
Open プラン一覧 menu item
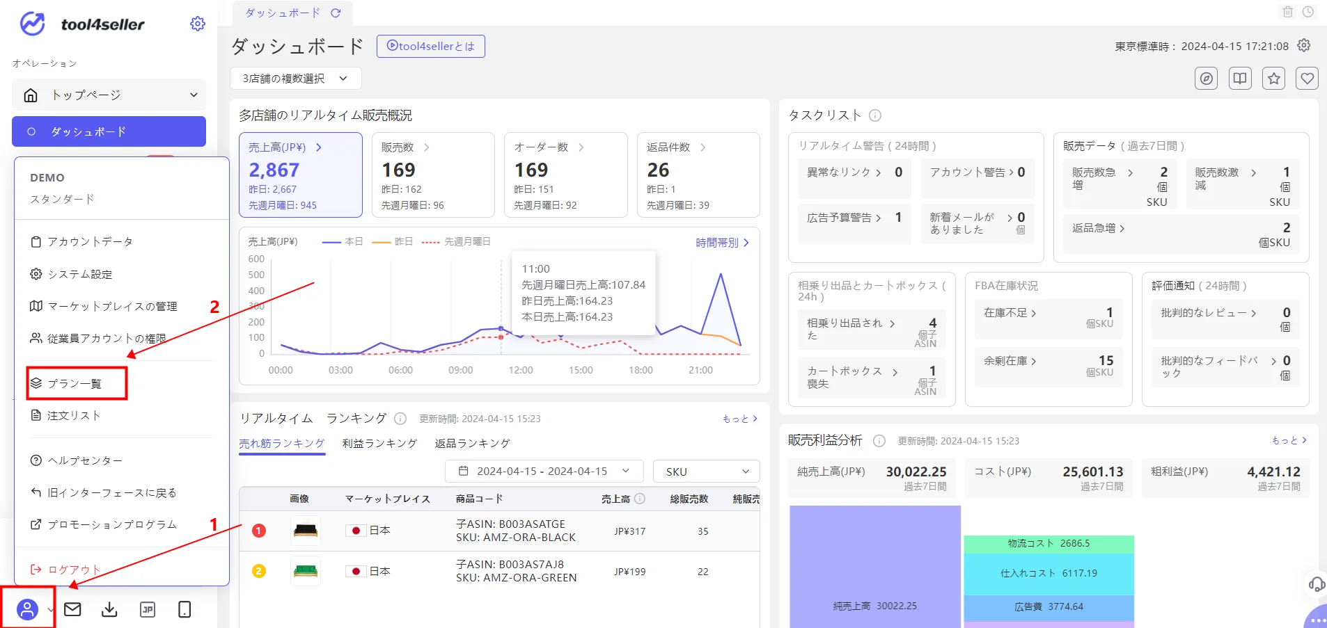[x=66, y=383]
